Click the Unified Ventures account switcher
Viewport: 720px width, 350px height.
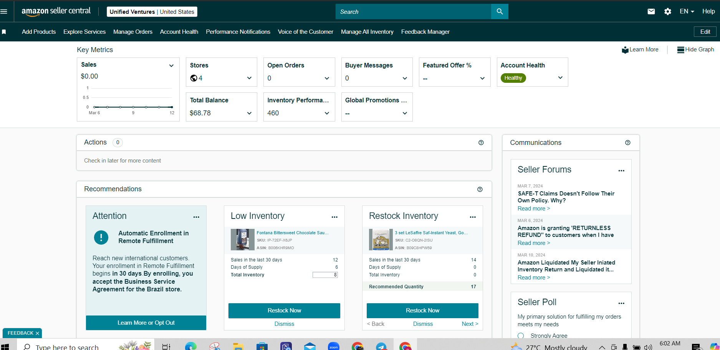[x=152, y=12]
